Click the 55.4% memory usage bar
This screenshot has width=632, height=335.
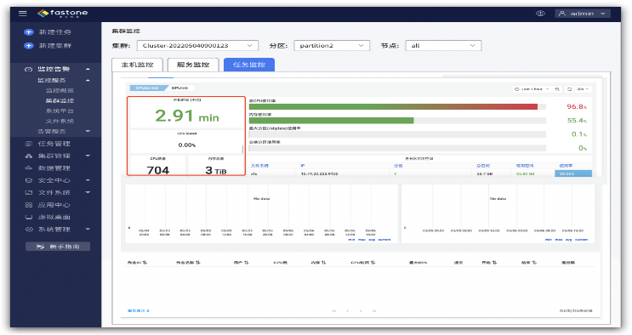pyautogui.click(x=397, y=120)
